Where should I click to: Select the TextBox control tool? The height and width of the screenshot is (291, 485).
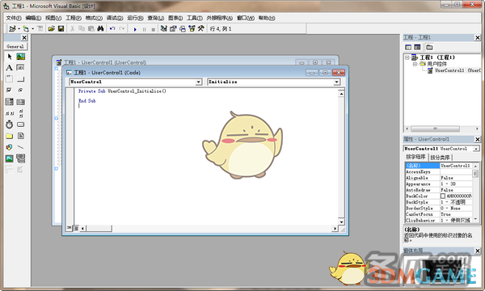[21, 68]
